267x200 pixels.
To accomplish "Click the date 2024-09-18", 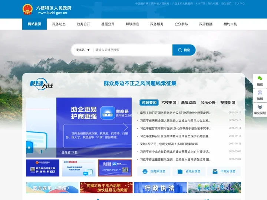I will [x=235, y=113].
